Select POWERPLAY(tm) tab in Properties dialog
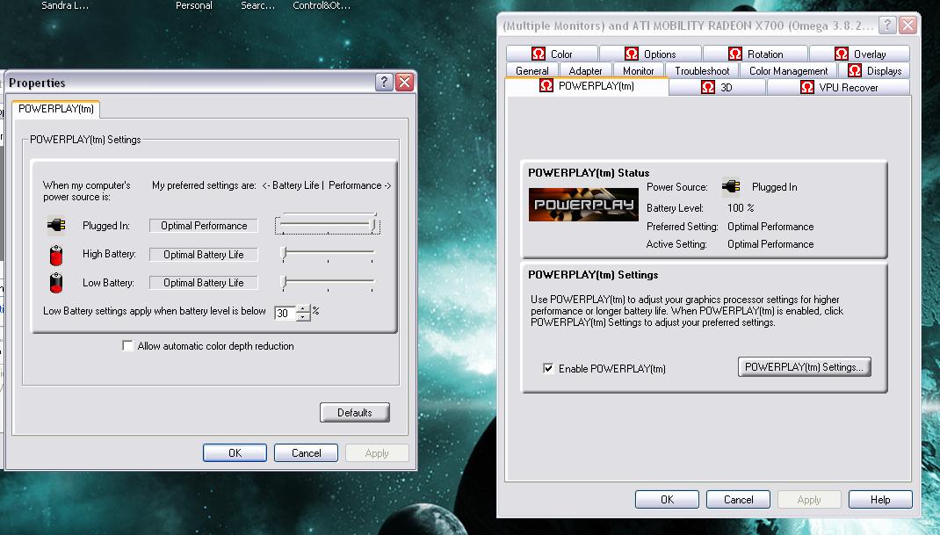 [x=55, y=109]
